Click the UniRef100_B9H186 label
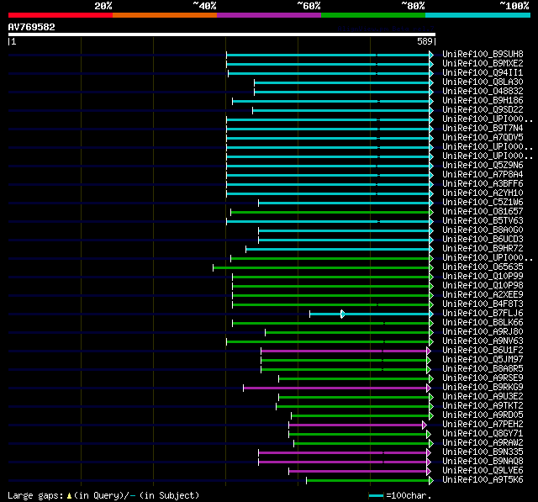The width and height of the screenshot is (538, 502). [483, 101]
